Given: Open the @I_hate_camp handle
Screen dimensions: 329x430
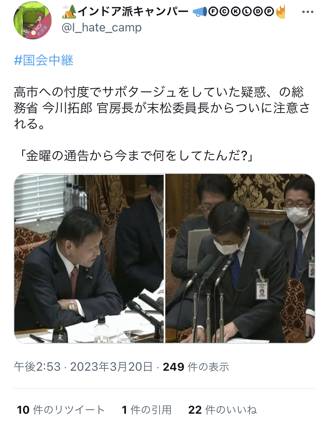Looking at the screenshot, I should coord(102,28).
